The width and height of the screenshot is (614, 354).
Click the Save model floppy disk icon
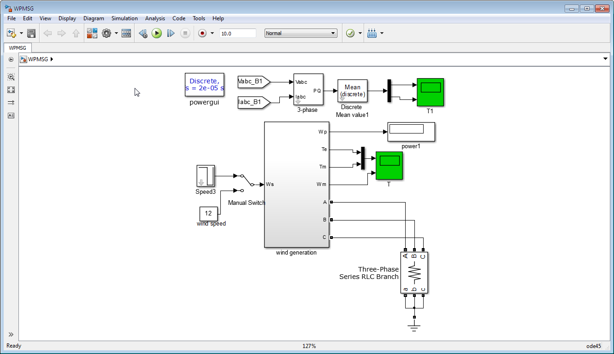(x=31, y=33)
